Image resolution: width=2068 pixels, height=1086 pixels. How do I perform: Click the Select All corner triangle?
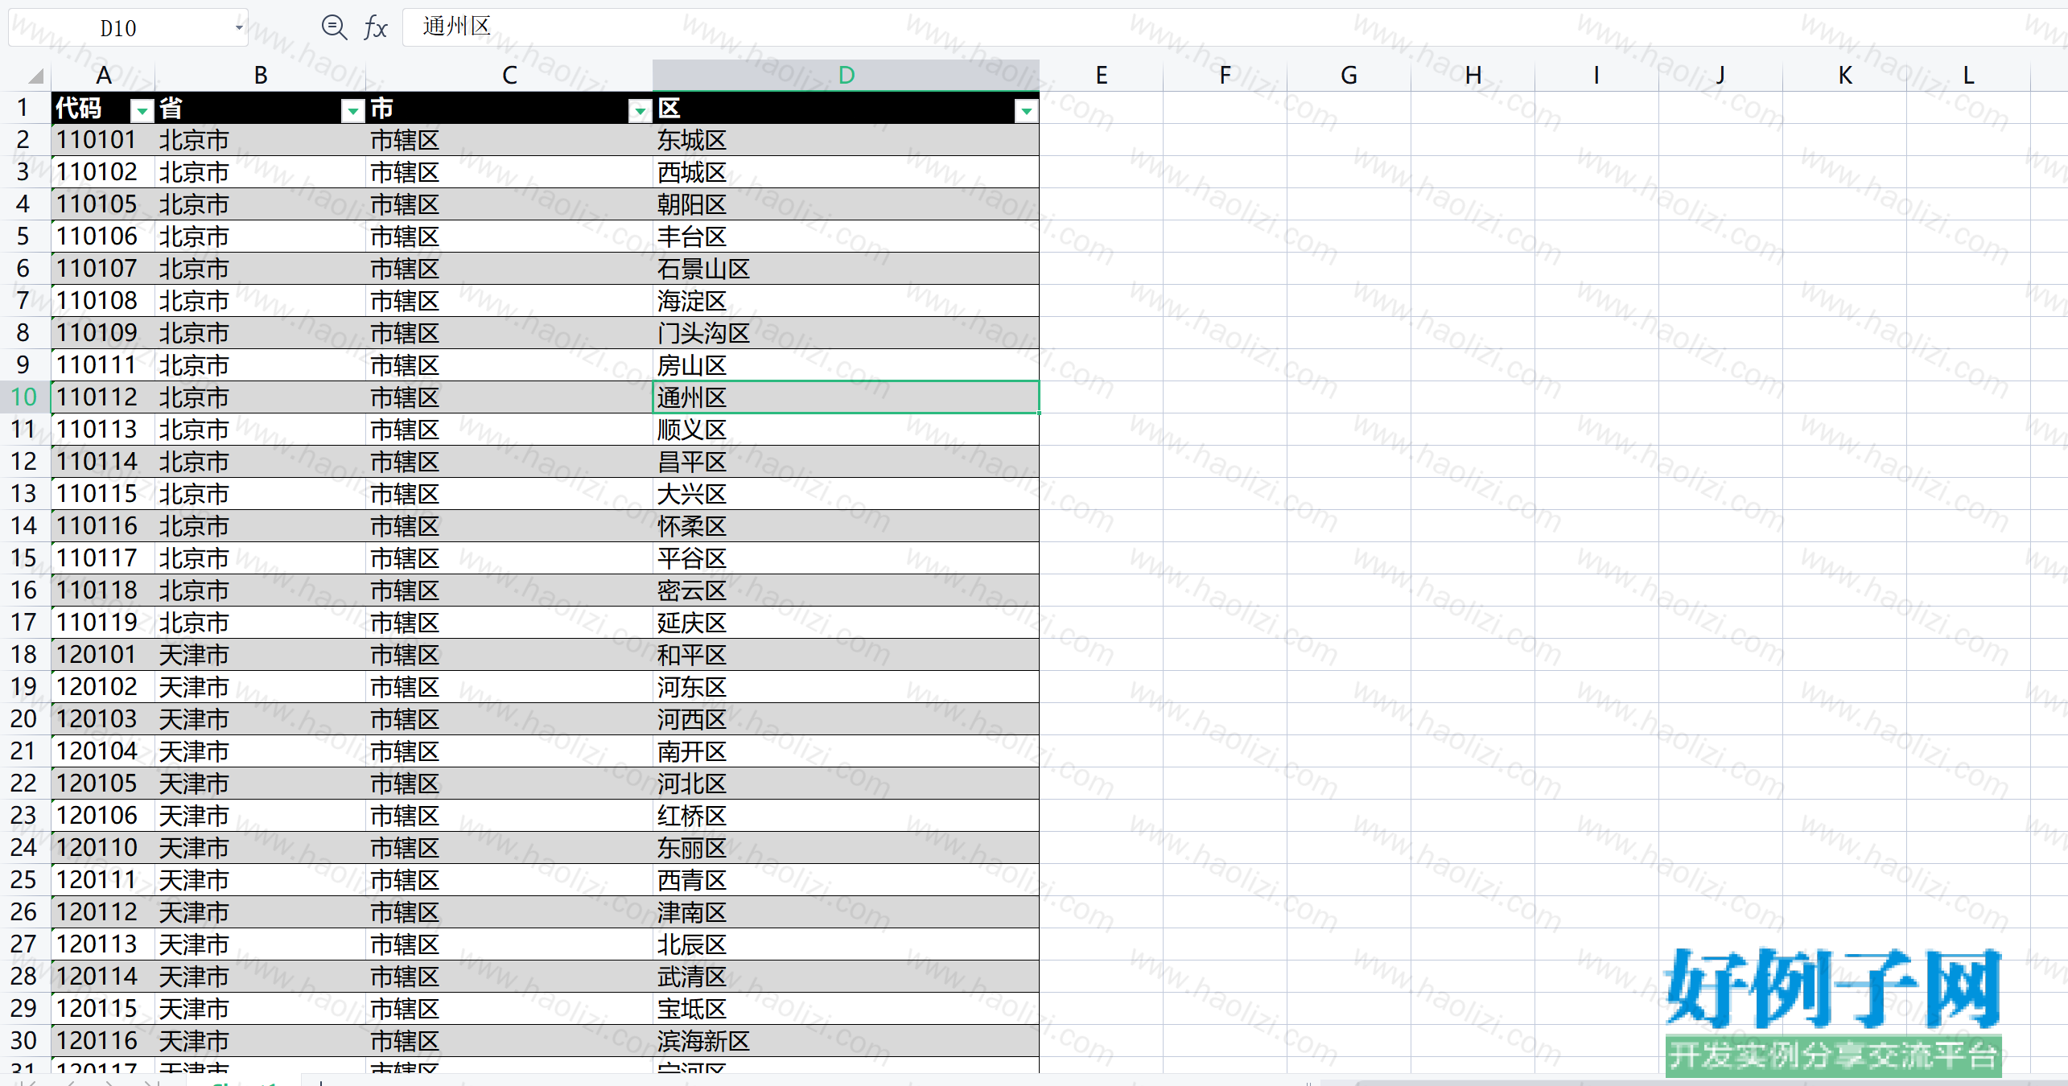35,76
